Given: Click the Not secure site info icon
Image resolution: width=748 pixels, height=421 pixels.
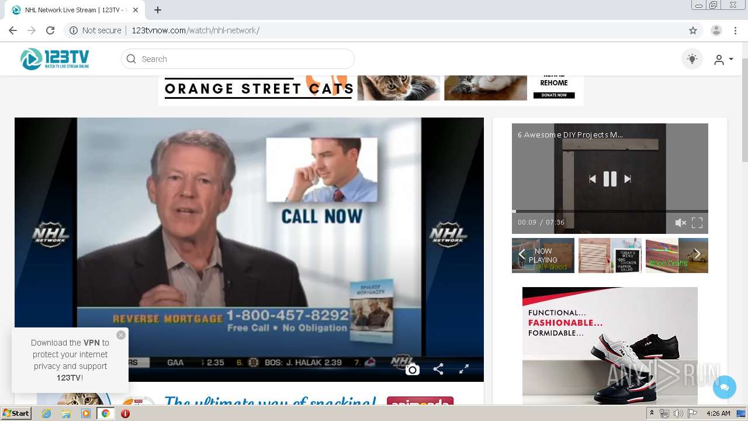Looking at the screenshot, I should (74, 30).
